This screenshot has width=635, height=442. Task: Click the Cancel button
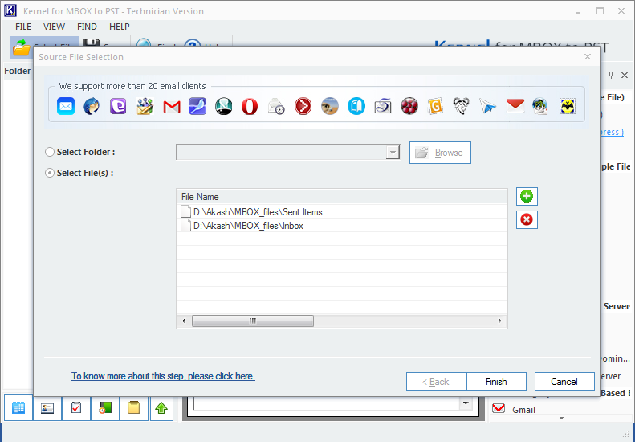coord(564,382)
